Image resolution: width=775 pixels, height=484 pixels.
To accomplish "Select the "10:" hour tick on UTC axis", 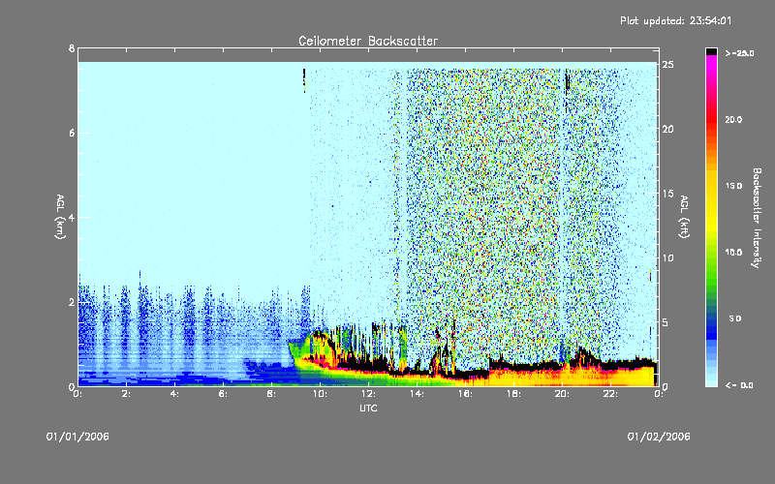I will pyautogui.click(x=320, y=394).
